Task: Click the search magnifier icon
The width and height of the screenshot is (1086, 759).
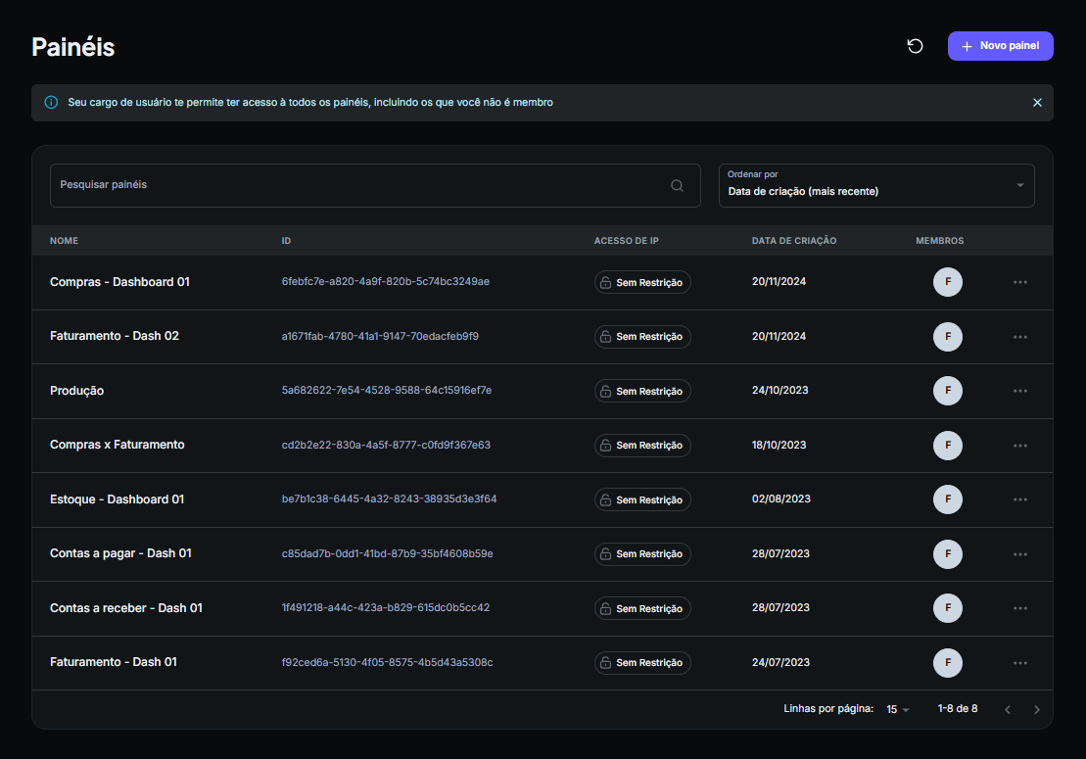Action: pos(677,185)
